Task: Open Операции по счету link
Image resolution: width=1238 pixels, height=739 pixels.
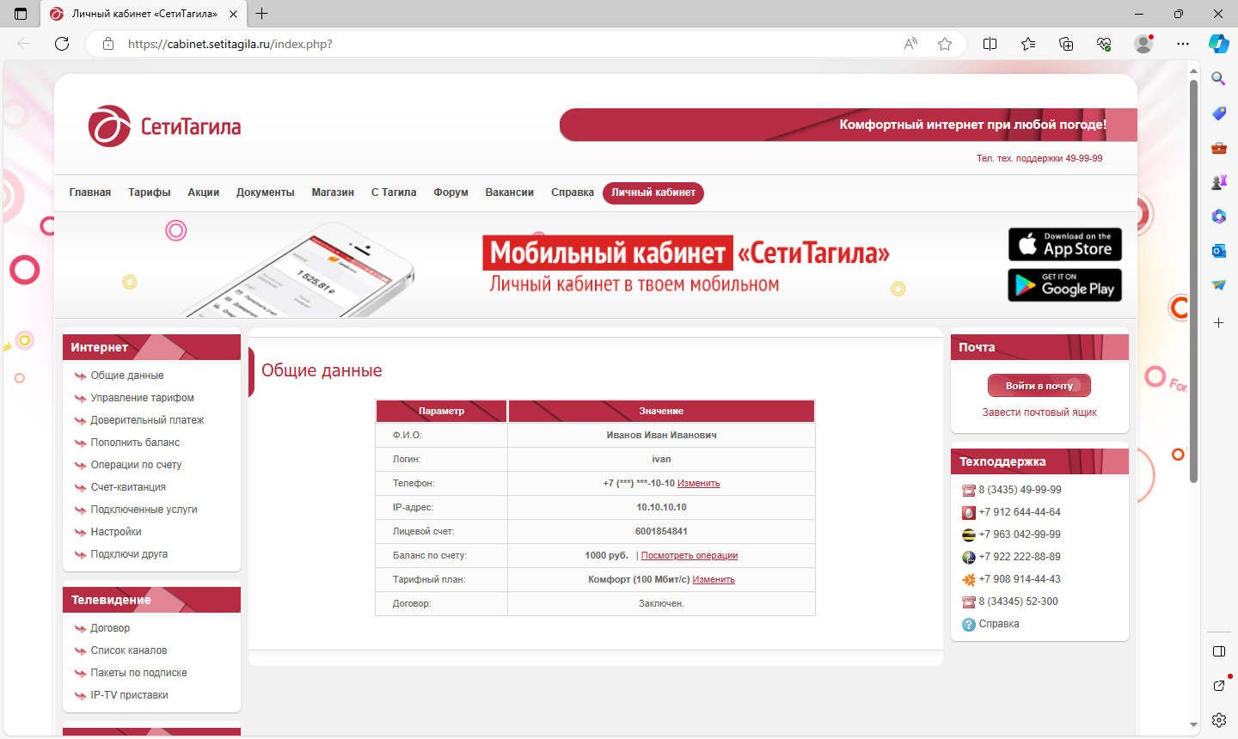Action: (x=136, y=465)
